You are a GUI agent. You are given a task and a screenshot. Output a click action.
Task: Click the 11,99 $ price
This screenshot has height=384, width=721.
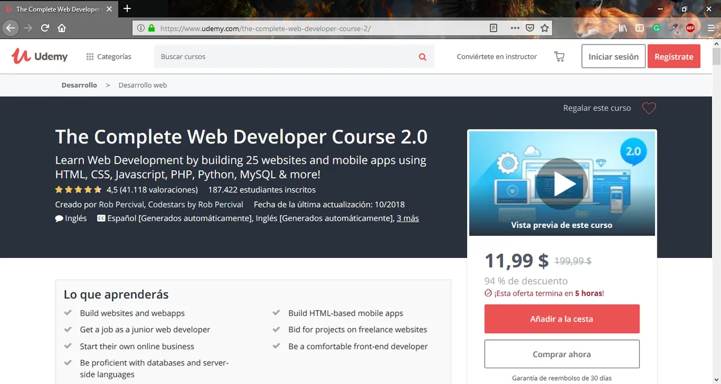[517, 261]
